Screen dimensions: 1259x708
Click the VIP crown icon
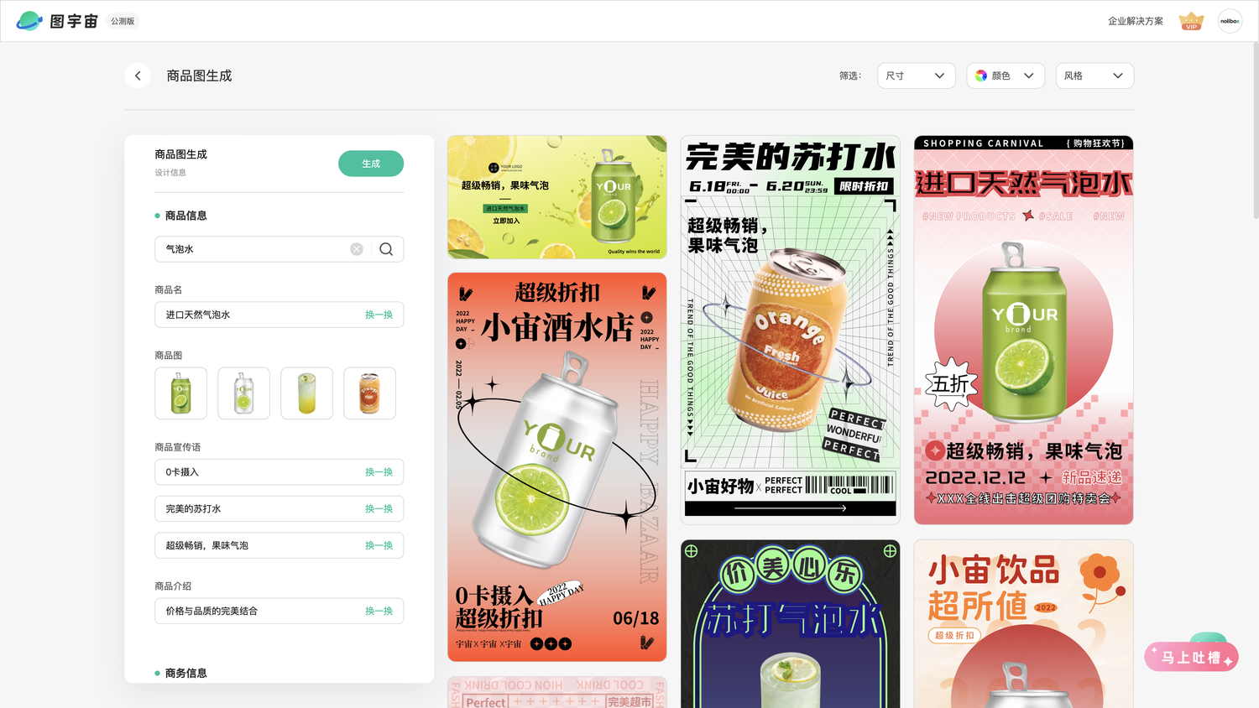(1191, 21)
